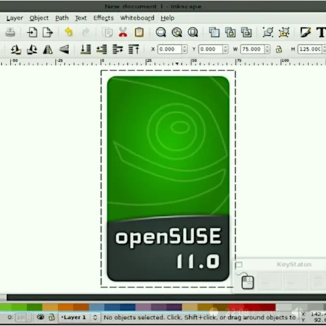Click the Print document icon

[10, 33]
